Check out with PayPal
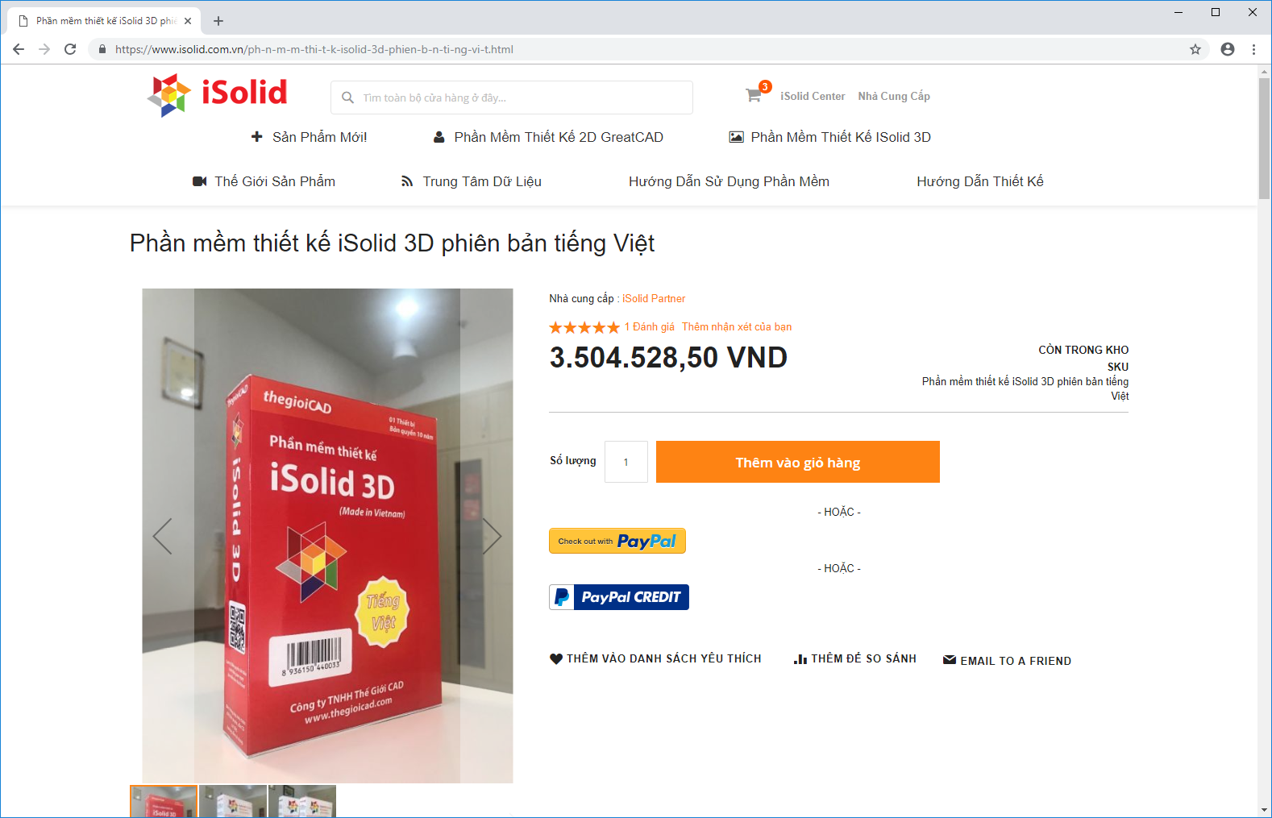 (x=617, y=541)
